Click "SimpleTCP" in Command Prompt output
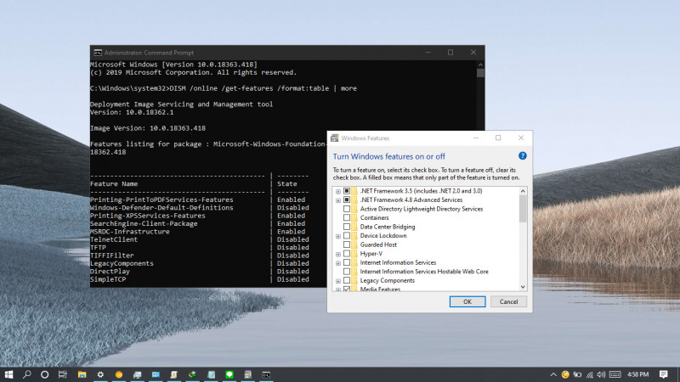The width and height of the screenshot is (680, 382). [x=108, y=279]
